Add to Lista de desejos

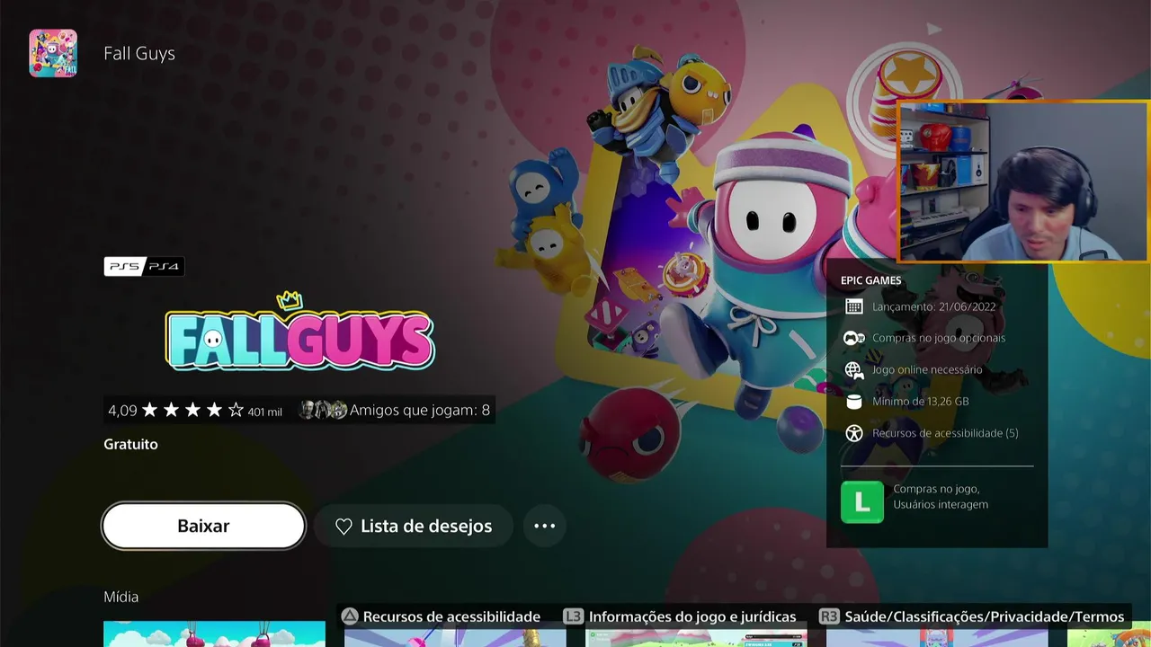point(414,526)
